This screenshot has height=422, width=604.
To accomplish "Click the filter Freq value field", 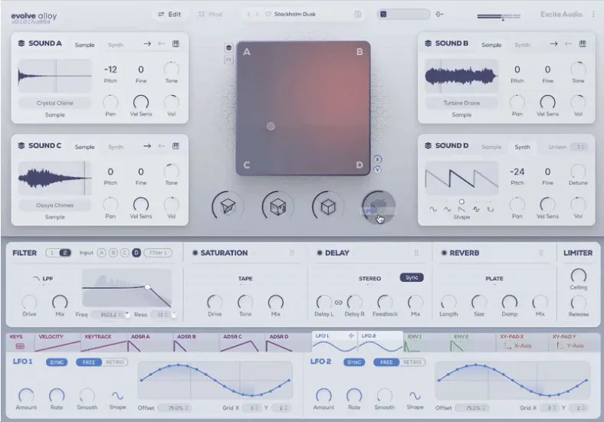I will [x=110, y=315].
